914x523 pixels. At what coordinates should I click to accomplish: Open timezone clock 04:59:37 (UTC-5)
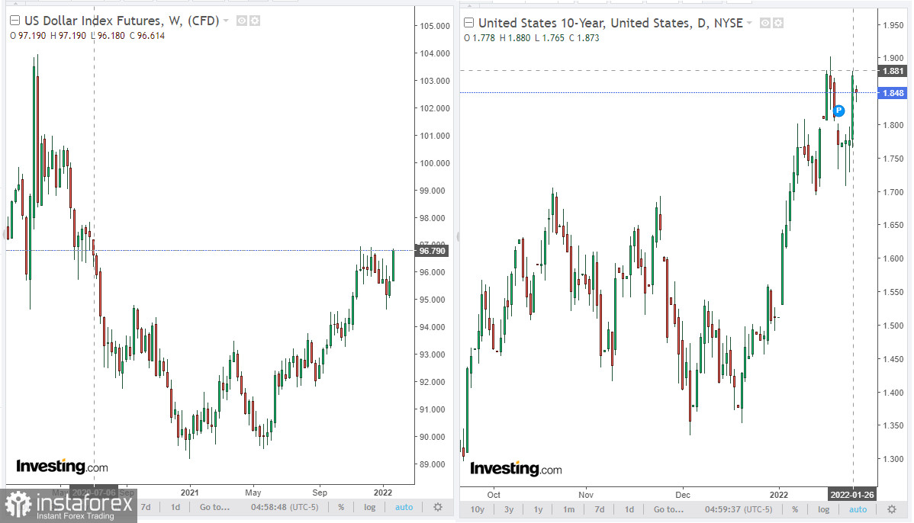(x=738, y=509)
